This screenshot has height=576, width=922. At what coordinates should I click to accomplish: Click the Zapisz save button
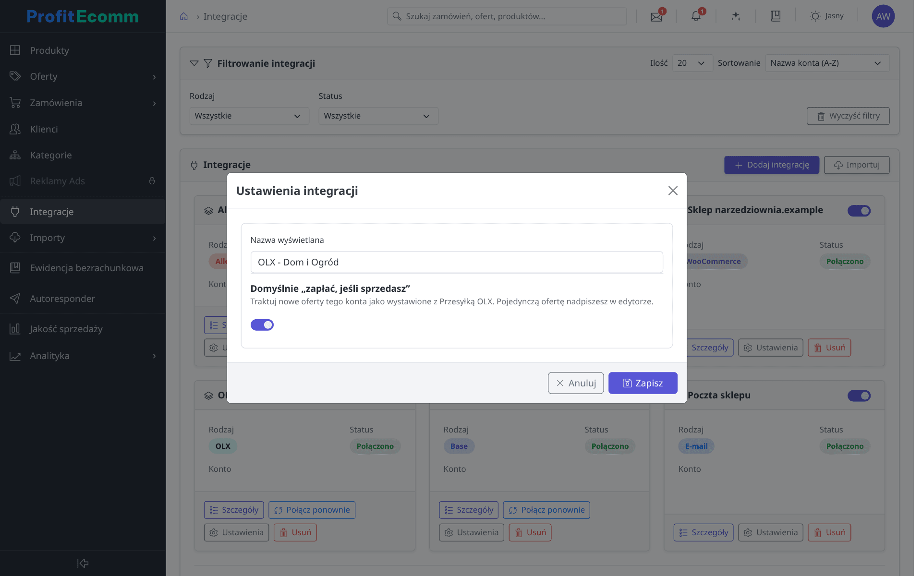tap(643, 383)
